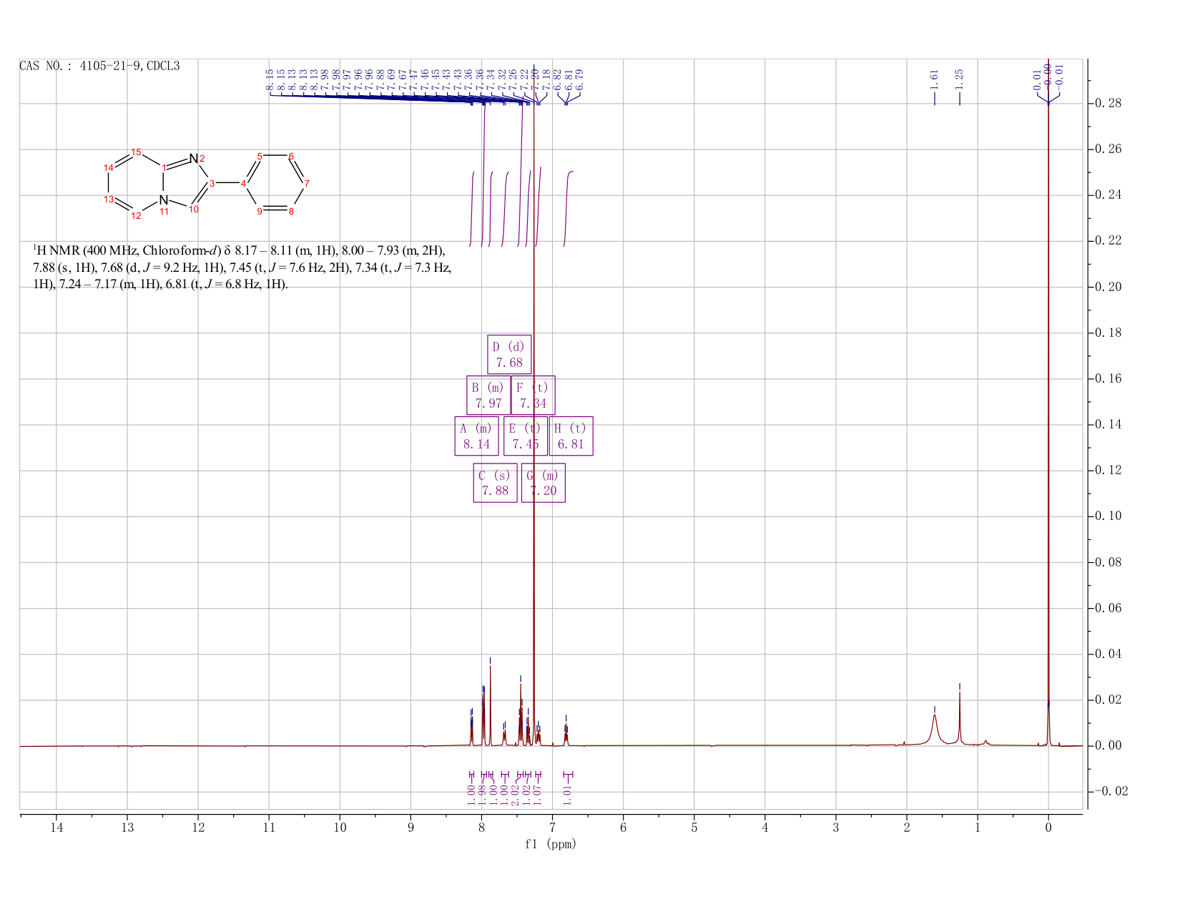
Task: Select multiplet box A (m) 8.14
Action: point(476,436)
